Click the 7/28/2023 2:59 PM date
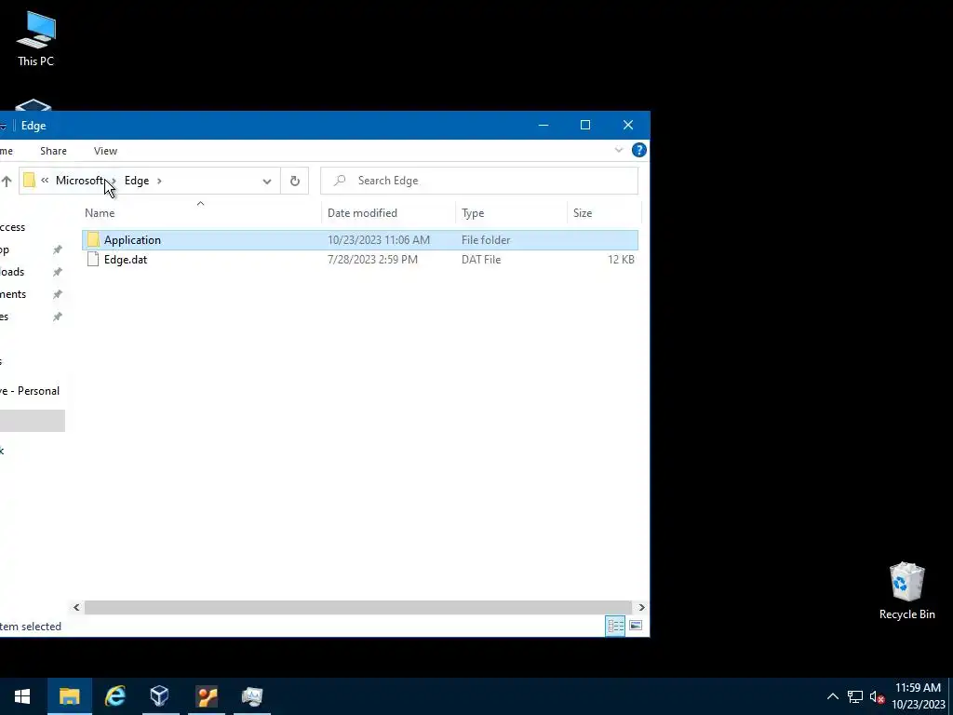The image size is (953, 715). [x=372, y=260]
